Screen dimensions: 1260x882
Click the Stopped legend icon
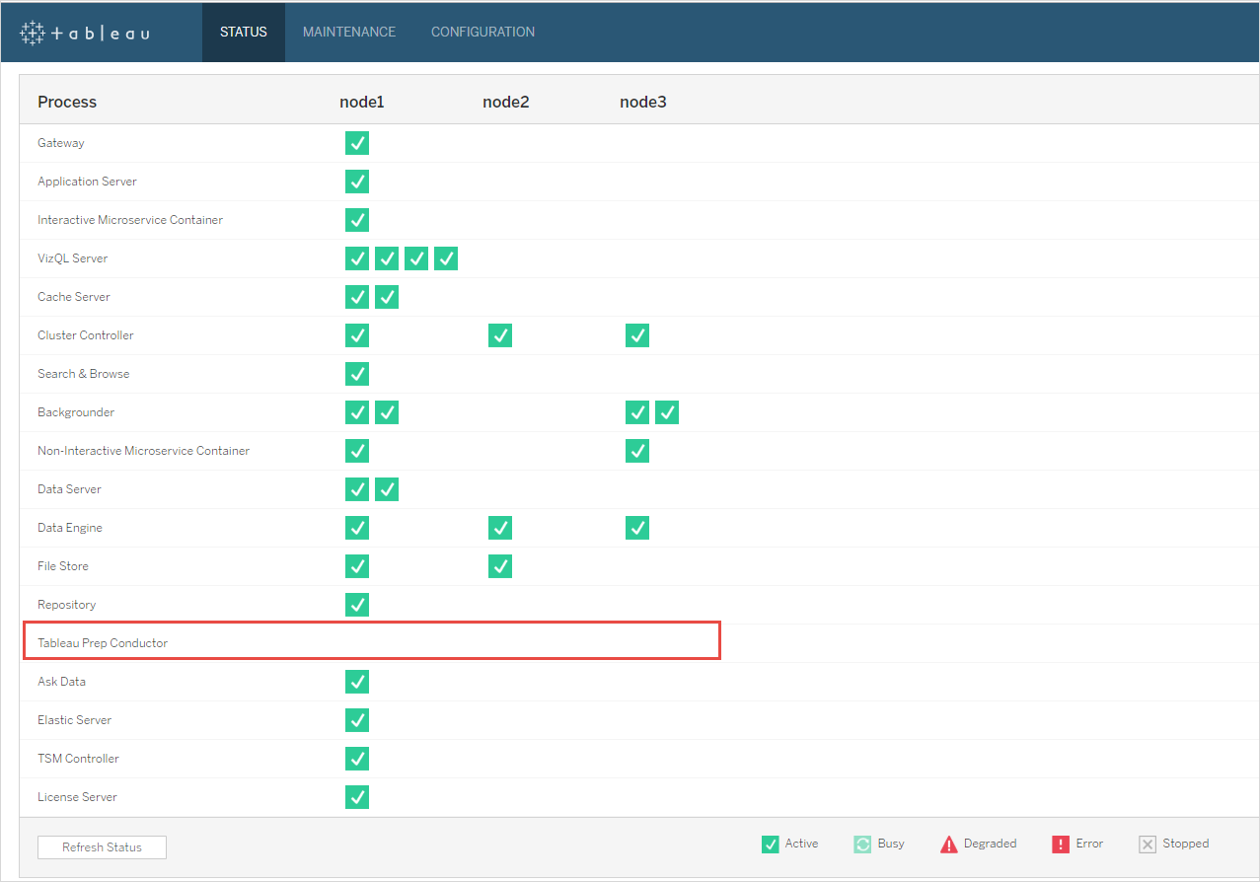pyautogui.click(x=1148, y=845)
